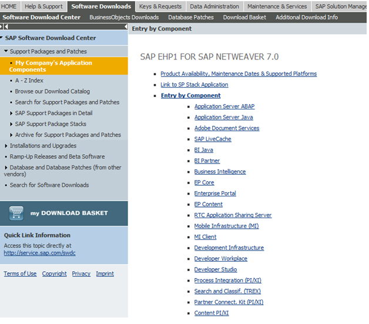Expand SAP Support Package Stacks
This screenshot has width=369, height=324.
click(x=11, y=124)
